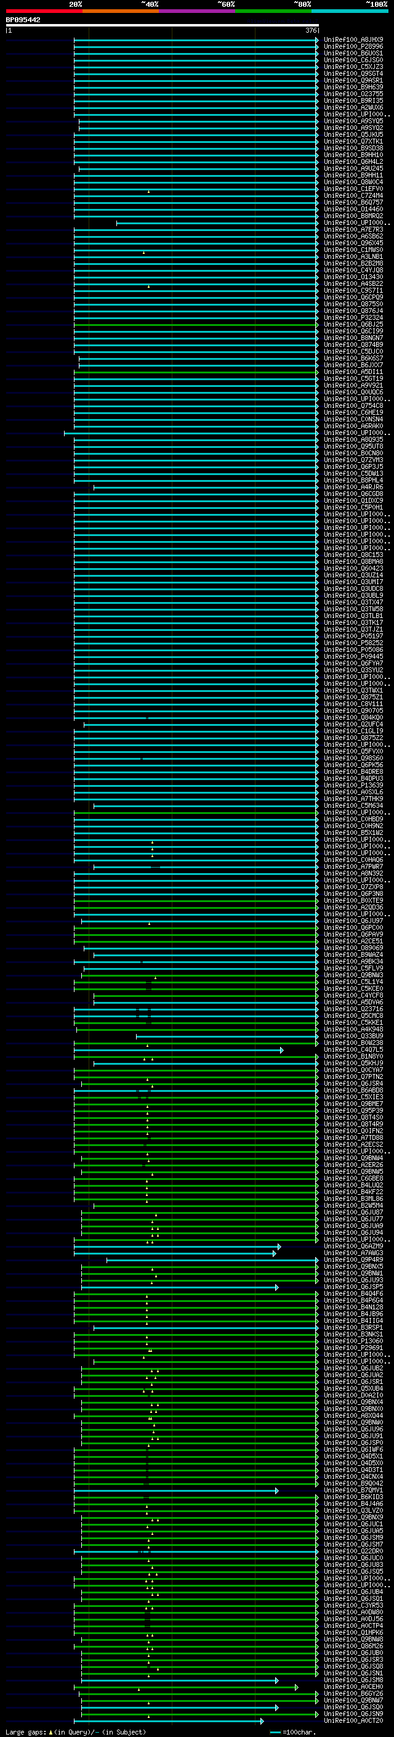The image size is (394, 1737).
Task: Click the green ~80% identity color segment
Action: click(273, 11)
